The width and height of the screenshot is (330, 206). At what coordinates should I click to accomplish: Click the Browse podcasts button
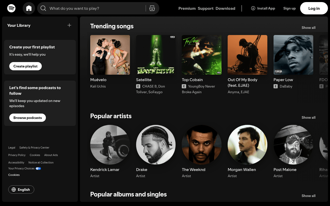(x=27, y=118)
